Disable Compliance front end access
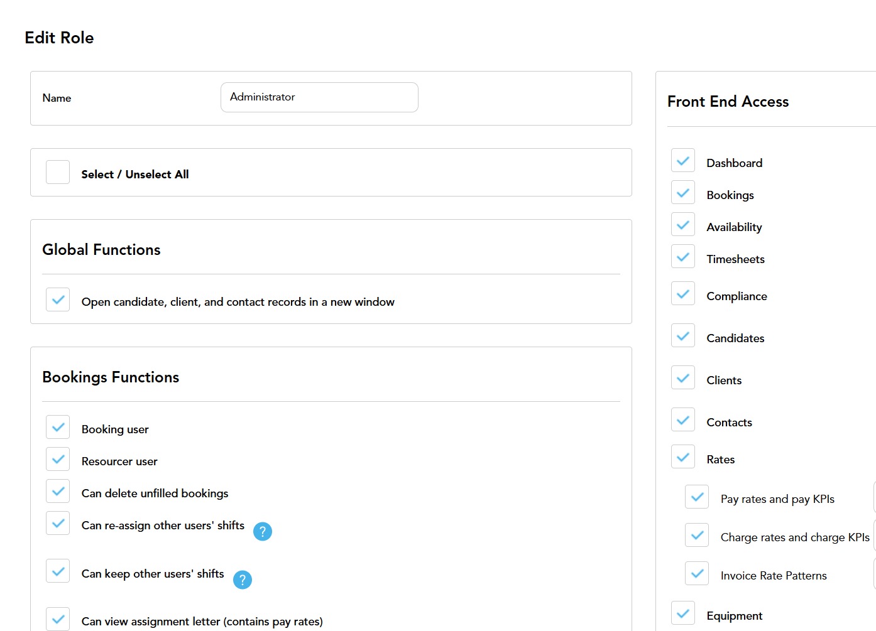This screenshot has height=631, width=876. coord(683,294)
